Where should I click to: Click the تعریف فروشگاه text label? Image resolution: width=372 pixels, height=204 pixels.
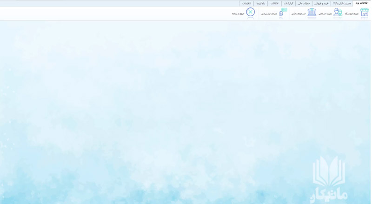352,14
